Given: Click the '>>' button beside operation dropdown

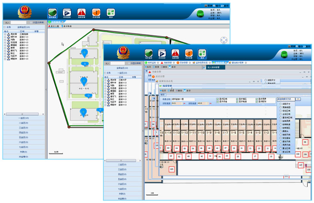Looking at the screenshot, I should [298, 99].
